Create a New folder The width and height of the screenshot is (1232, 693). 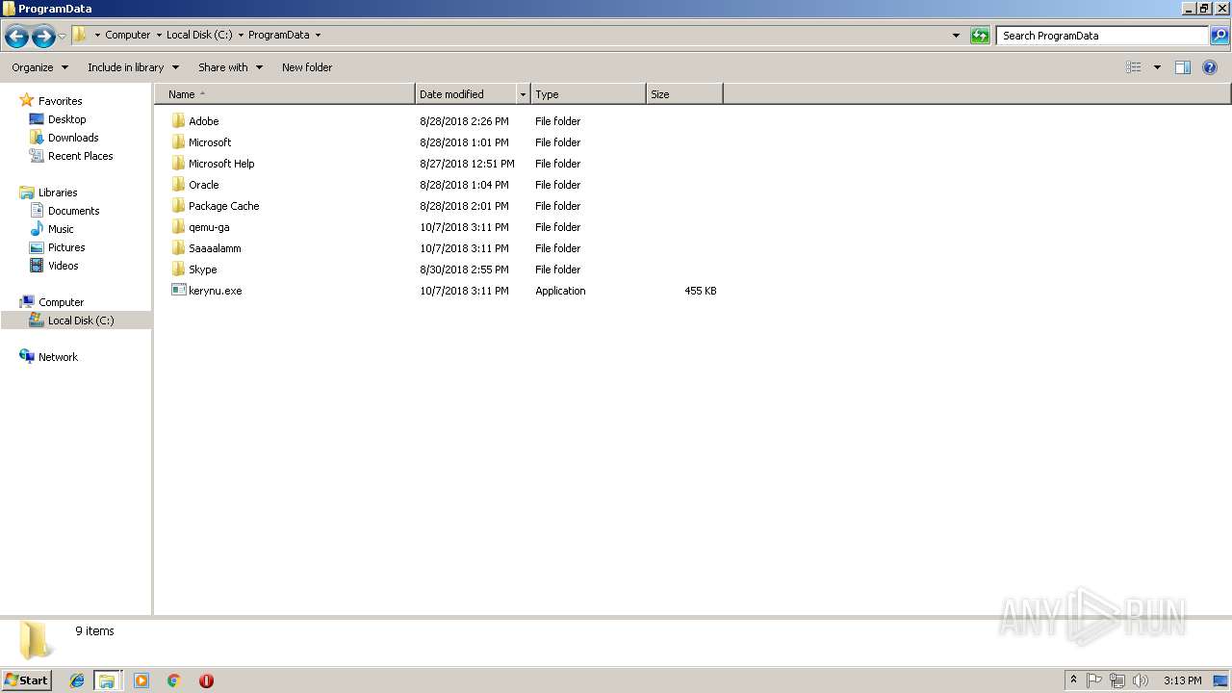[x=307, y=67]
